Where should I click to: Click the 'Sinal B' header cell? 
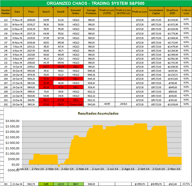pyautogui.click(x=61, y=12)
